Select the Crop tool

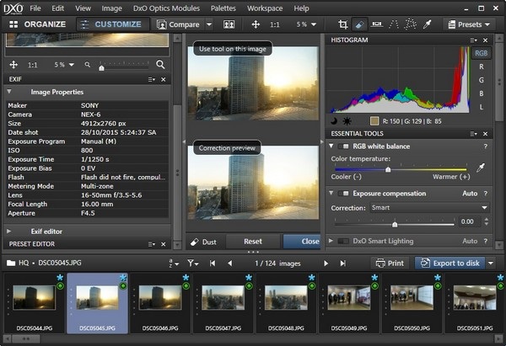coord(342,24)
